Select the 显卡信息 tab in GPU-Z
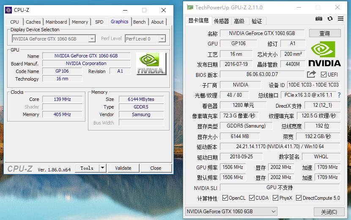 click(x=198, y=21)
